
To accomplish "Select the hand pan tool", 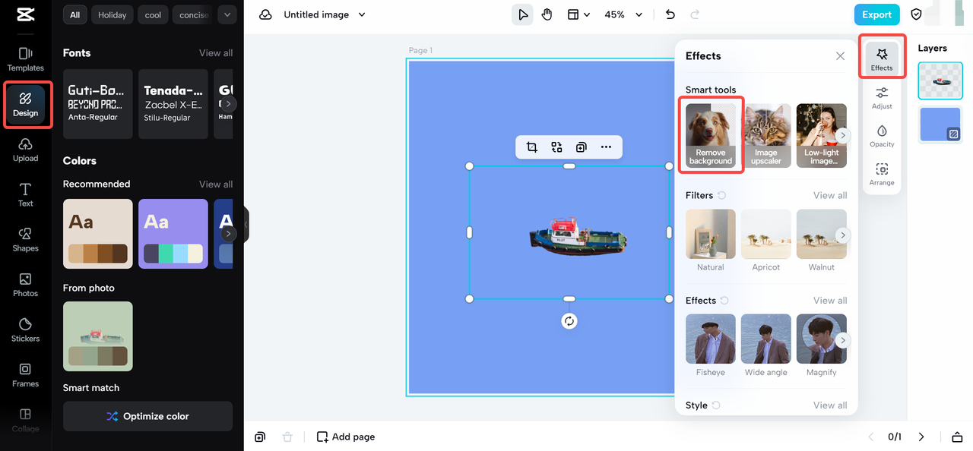I will pyautogui.click(x=547, y=14).
